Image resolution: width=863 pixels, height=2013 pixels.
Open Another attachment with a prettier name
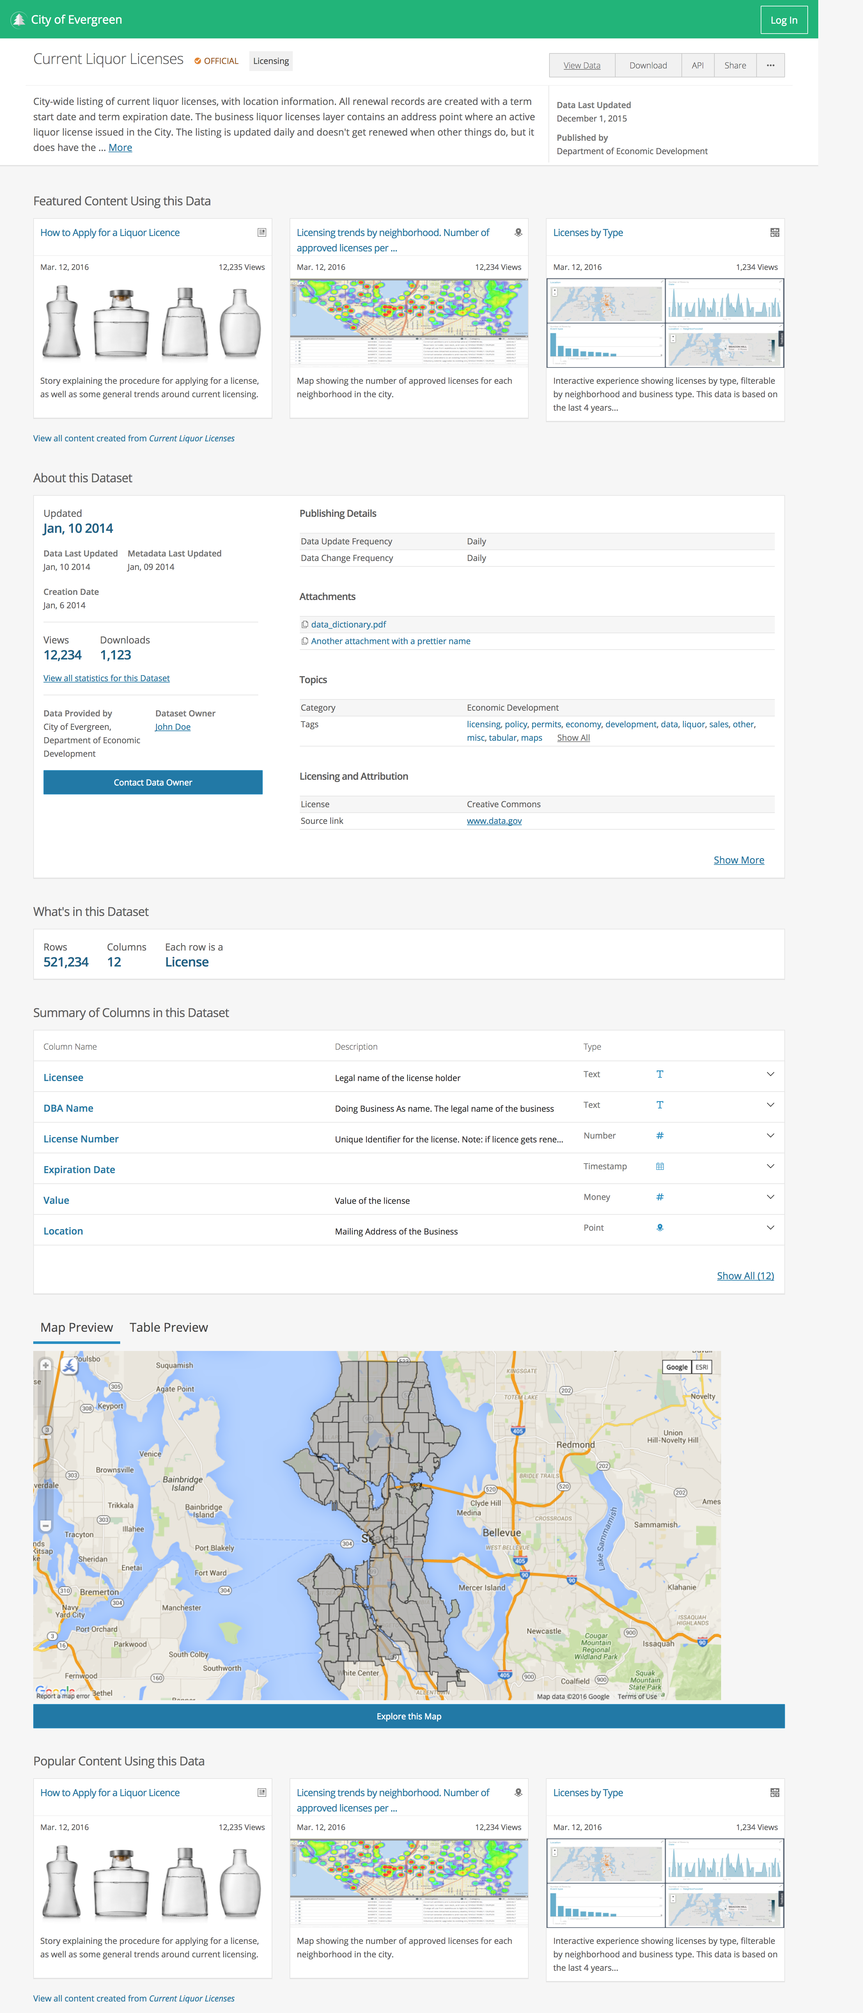point(391,641)
